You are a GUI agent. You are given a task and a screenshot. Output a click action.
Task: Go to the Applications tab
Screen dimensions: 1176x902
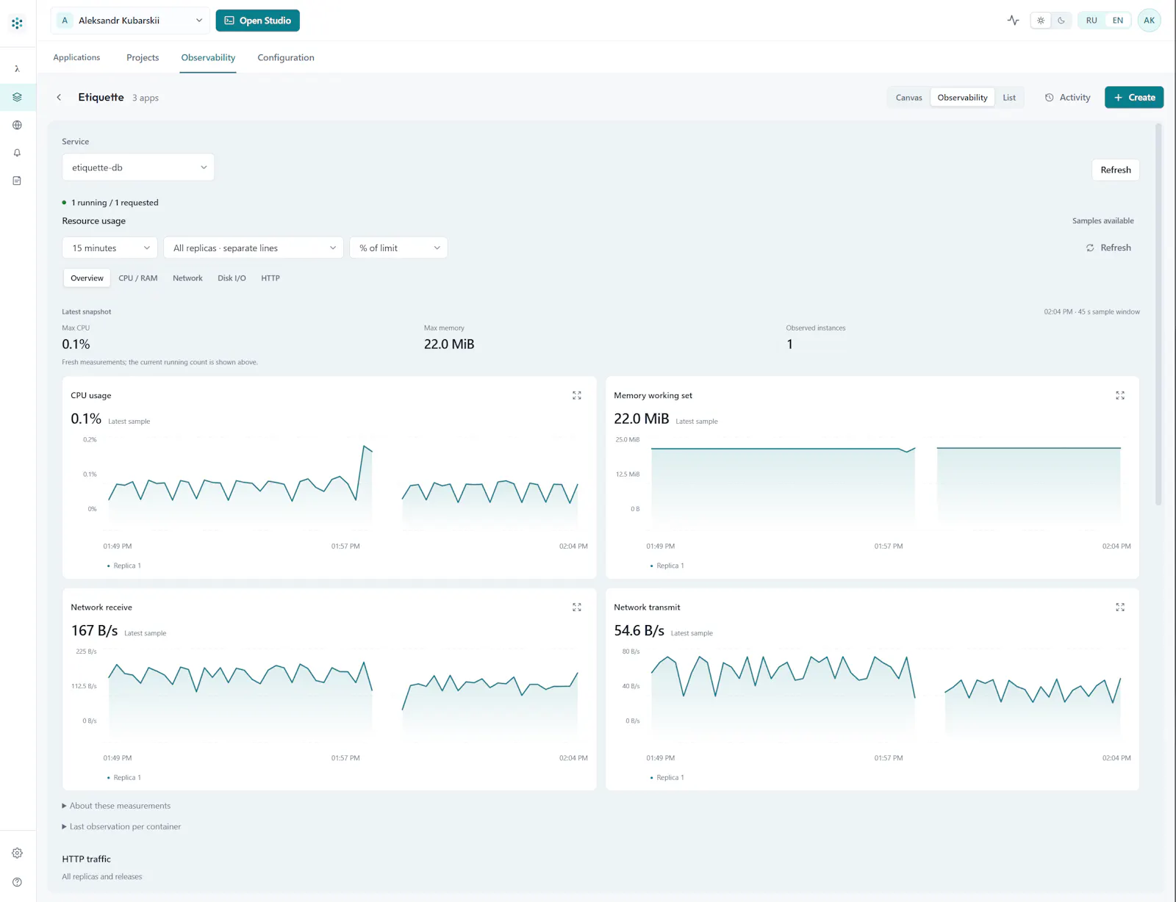tap(76, 57)
